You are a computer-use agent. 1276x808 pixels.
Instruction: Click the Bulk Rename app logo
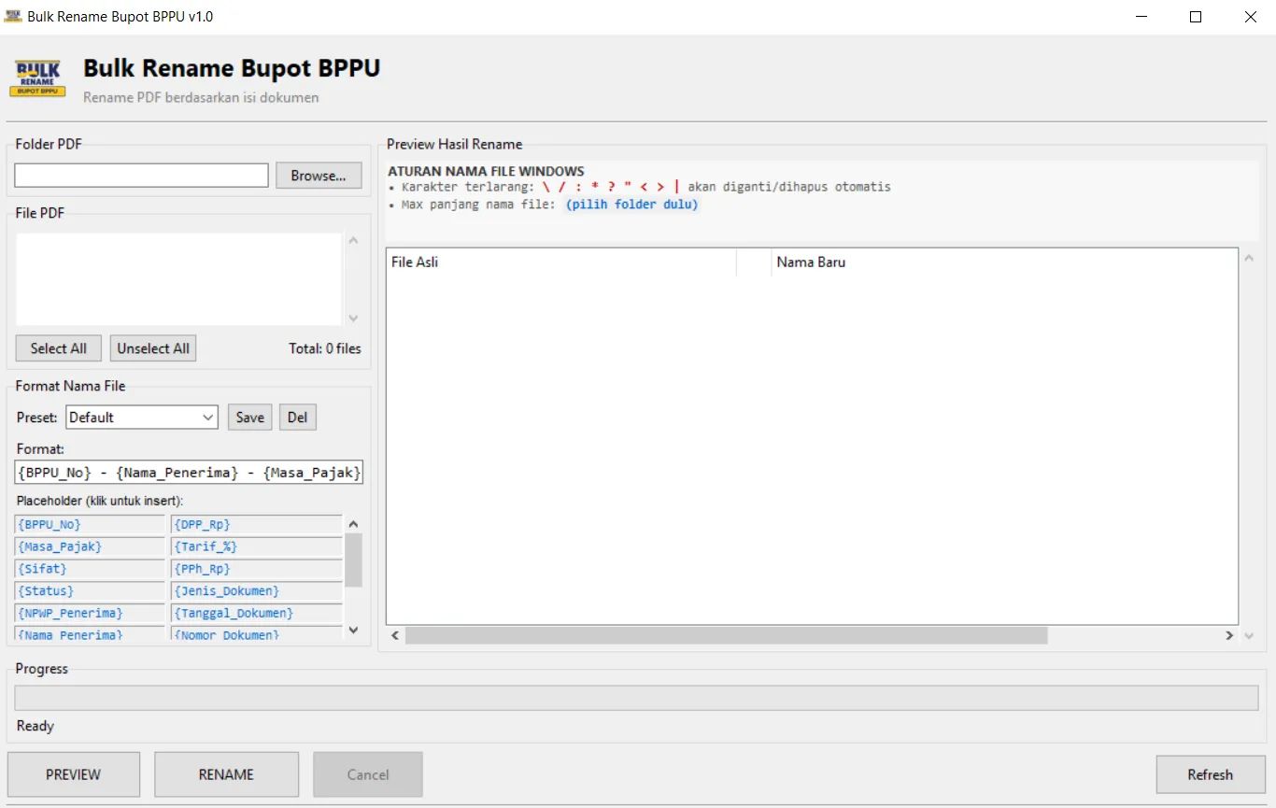click(x=38, y=78)
